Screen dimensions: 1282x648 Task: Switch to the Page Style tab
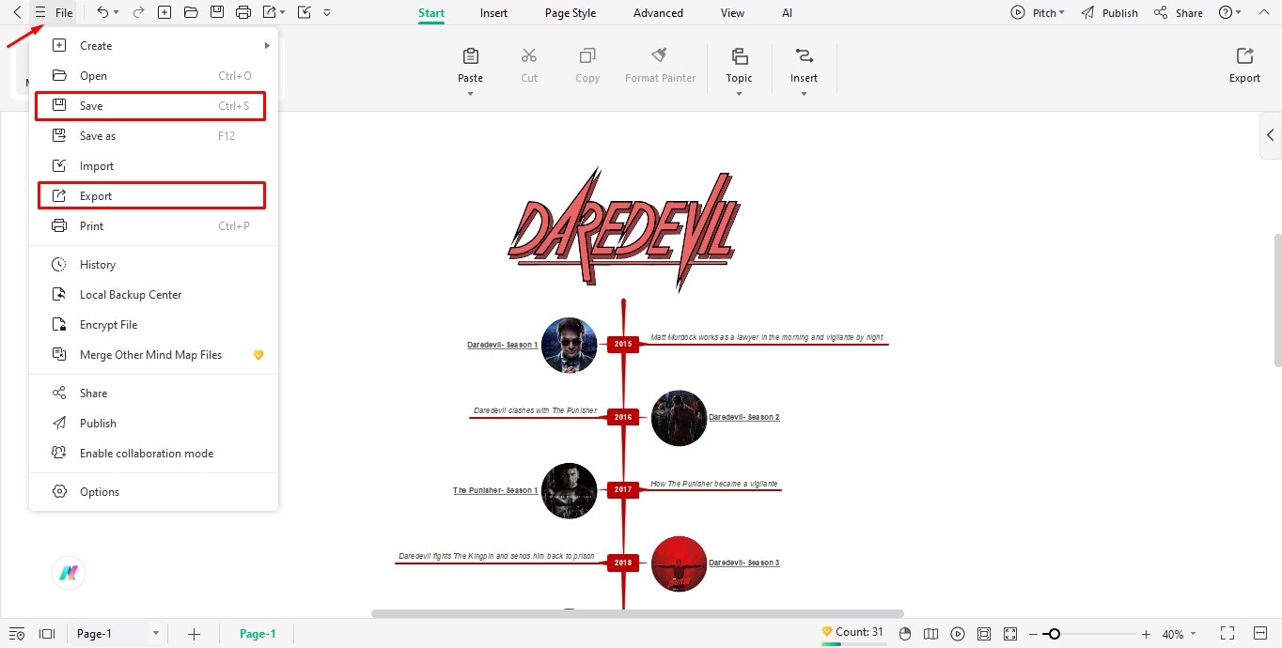(571, 13)
